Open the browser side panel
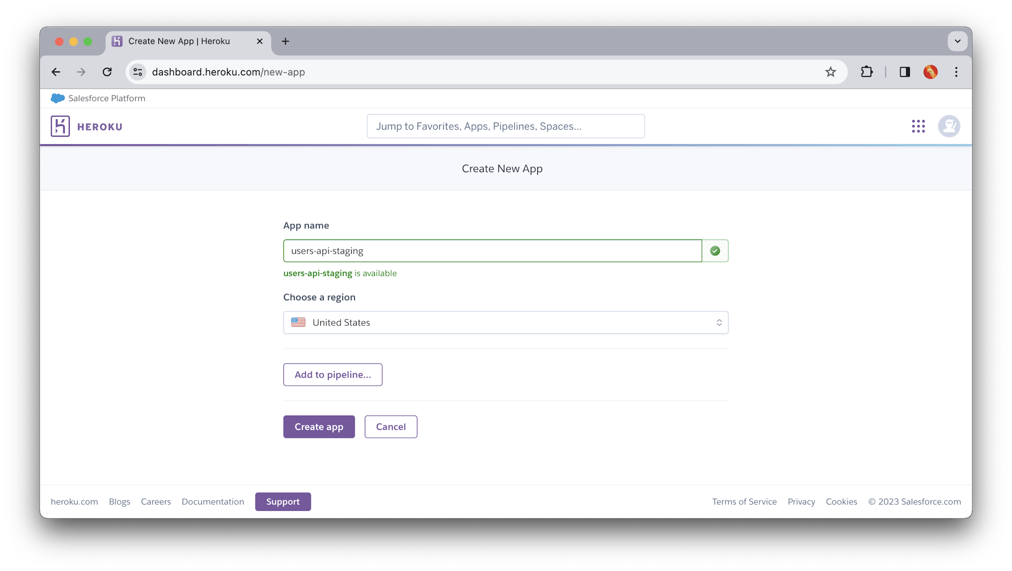The height and width of the screenshot is (571, 1012). pos(905,72)
